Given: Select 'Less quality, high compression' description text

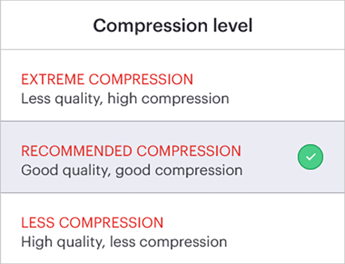Looking at the screenshot, I should 125,99.
